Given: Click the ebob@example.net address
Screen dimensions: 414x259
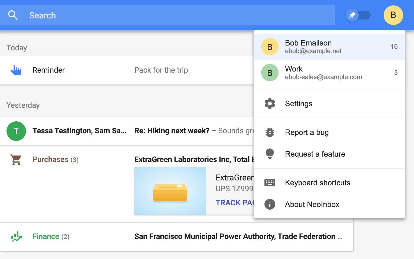Looking at the screenshot, I should 313,51.
